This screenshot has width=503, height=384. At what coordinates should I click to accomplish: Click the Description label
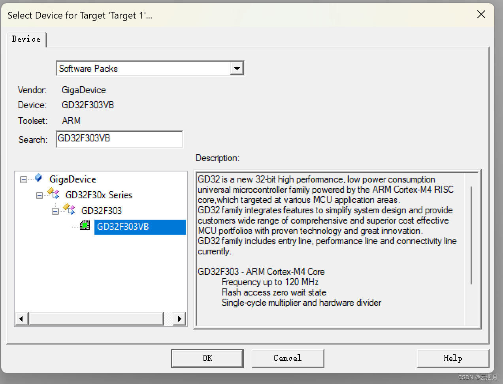coord(218,158)
